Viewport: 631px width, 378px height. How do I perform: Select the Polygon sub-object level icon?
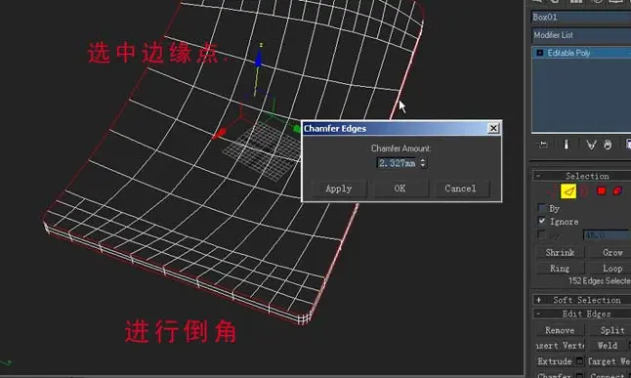click(x=602, y=191)
